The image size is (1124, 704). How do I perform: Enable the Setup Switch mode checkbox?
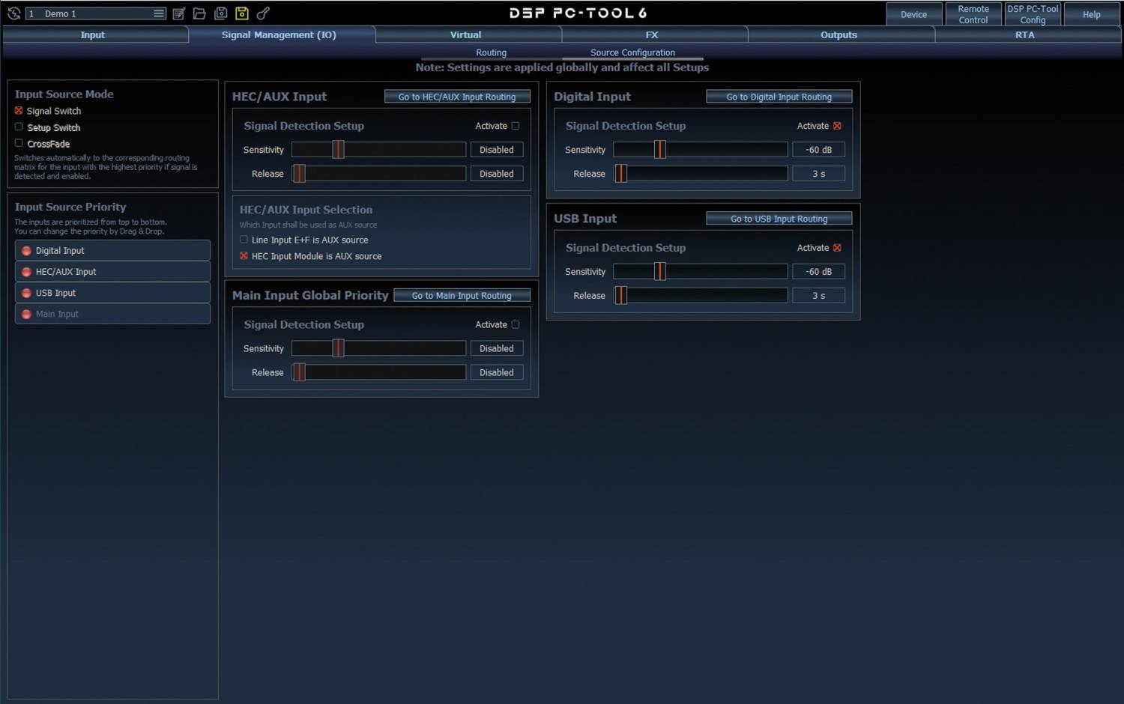tap(19, 127)
